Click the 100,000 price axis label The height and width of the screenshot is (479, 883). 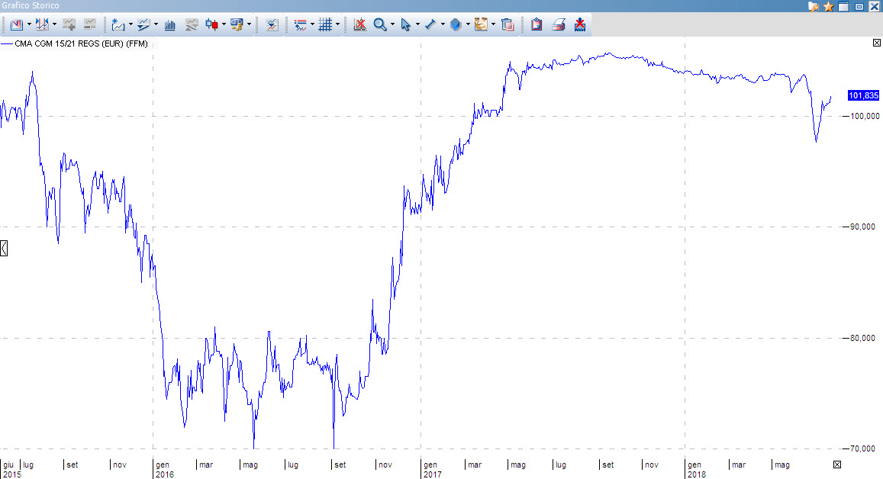click(x=865, y=116)
